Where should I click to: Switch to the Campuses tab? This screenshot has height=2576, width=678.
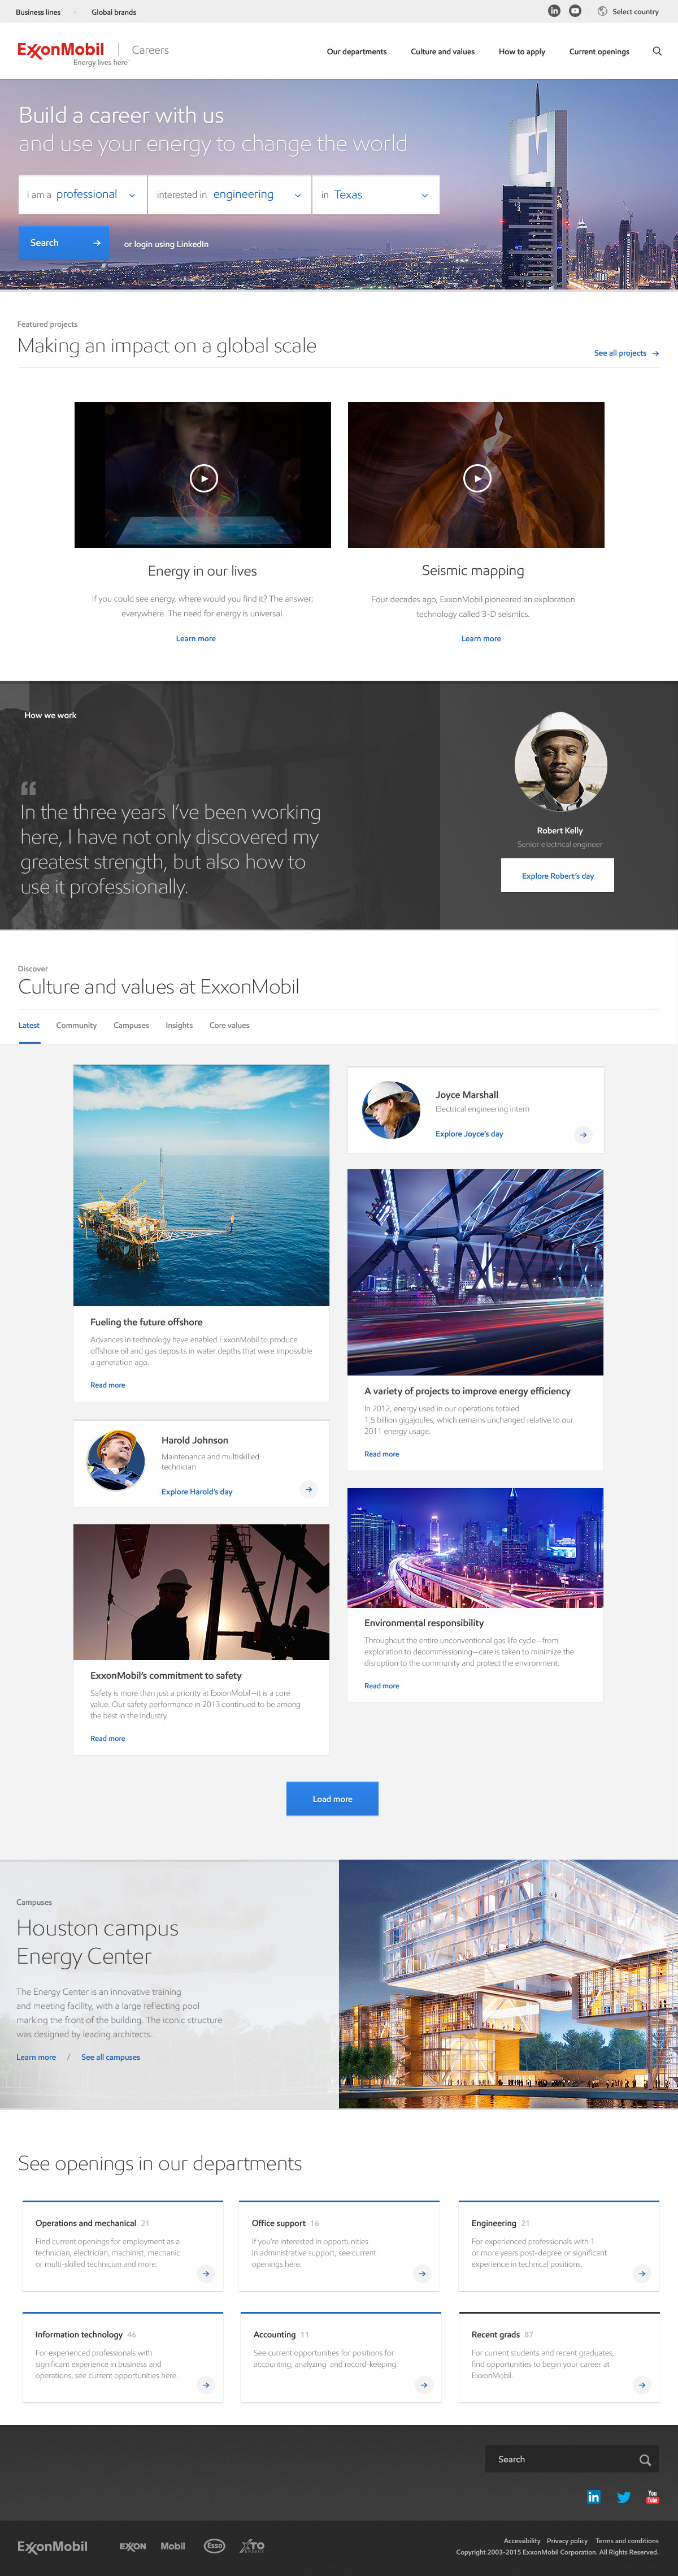click(131, 1025)
